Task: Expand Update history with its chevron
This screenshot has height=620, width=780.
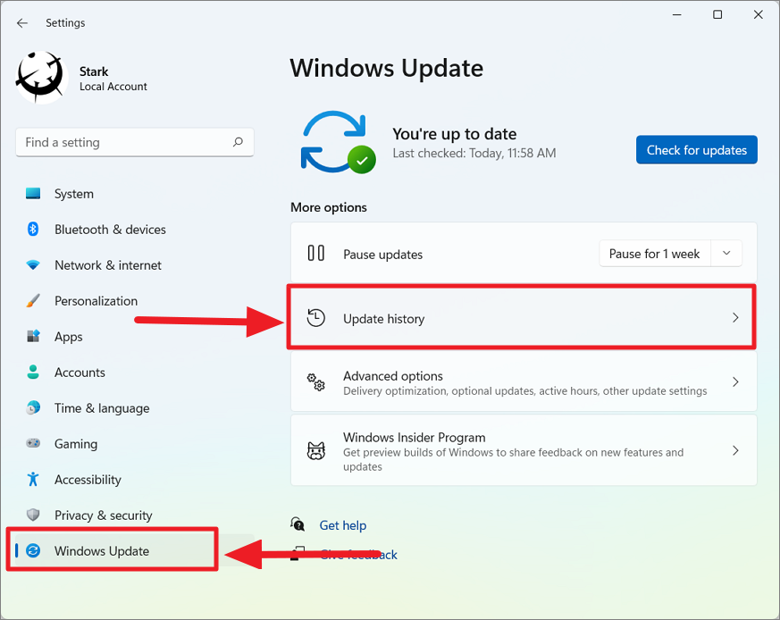Action: click(x=735, y=317)
